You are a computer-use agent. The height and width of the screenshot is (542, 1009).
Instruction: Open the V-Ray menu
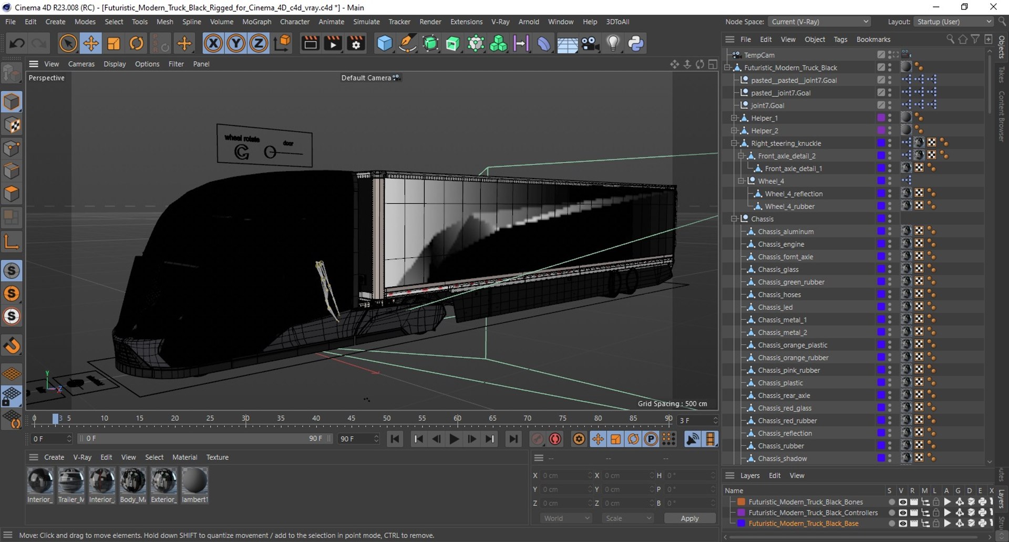(x=500, y=22)
